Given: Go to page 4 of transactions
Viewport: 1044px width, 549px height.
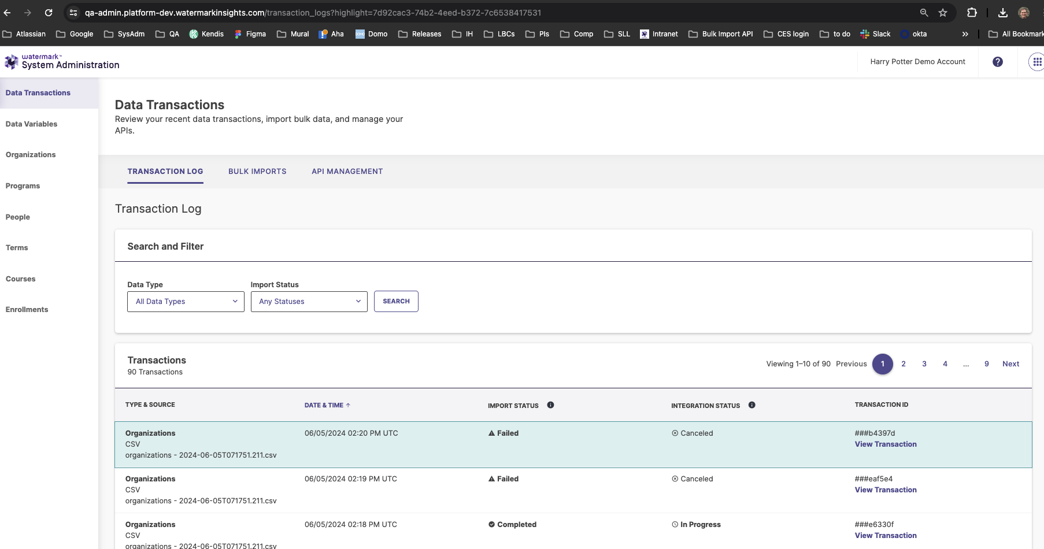Looking at the screenshot, I should 945,364.
